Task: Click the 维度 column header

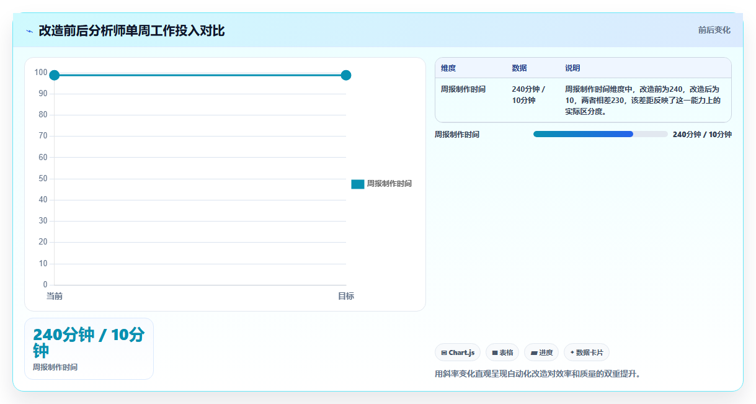Action: [448, 68]
